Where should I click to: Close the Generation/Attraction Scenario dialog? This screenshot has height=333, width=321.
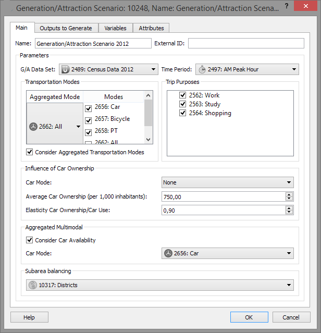pos(306,6)
